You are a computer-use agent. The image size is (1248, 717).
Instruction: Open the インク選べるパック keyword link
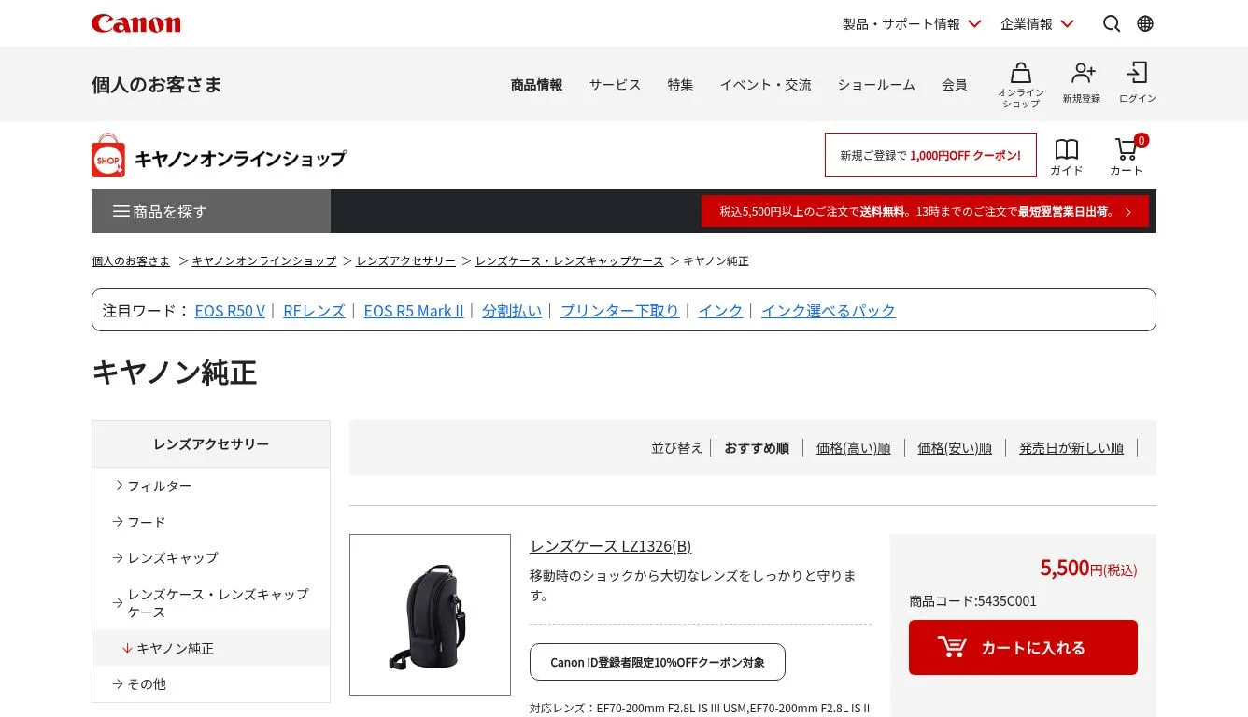click(x=829, y=311)
